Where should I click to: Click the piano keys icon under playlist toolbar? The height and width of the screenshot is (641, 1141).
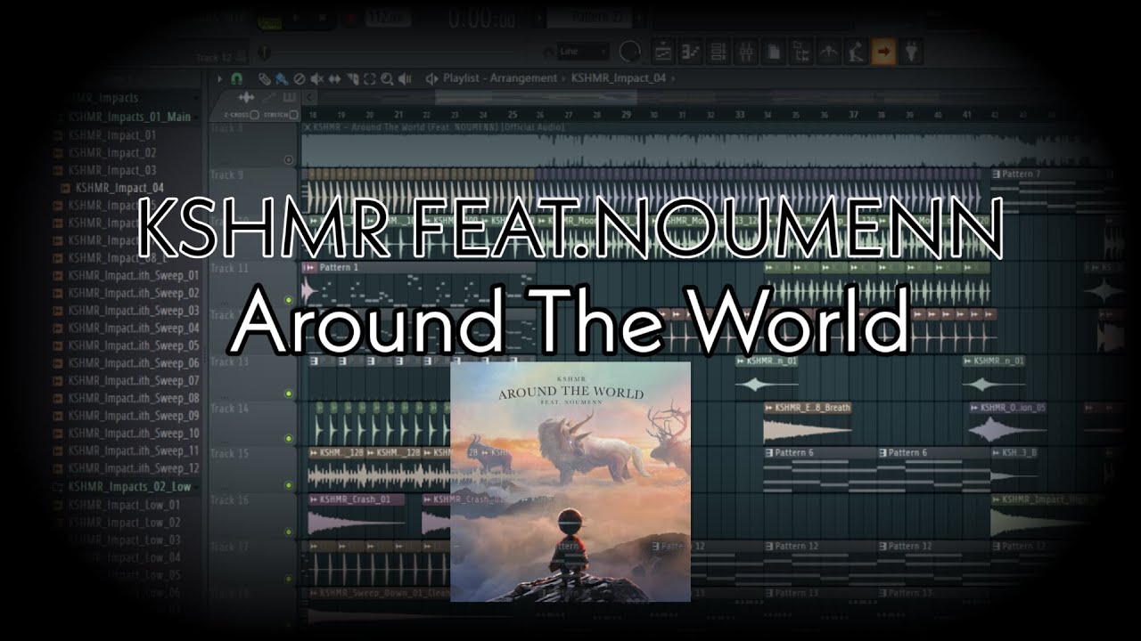290,98
